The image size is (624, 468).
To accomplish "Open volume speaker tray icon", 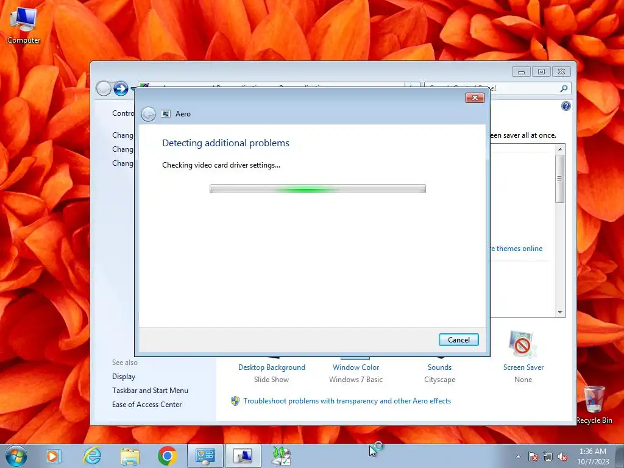I will 562,456.
